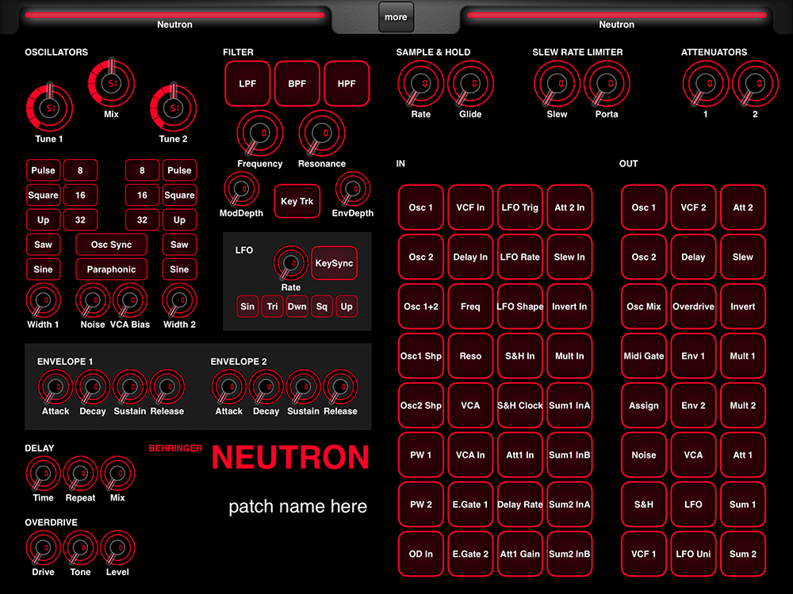The height and width of the screenshot is (594, 793).
Task: Open the more menu at top
Action: pos(396,17)
